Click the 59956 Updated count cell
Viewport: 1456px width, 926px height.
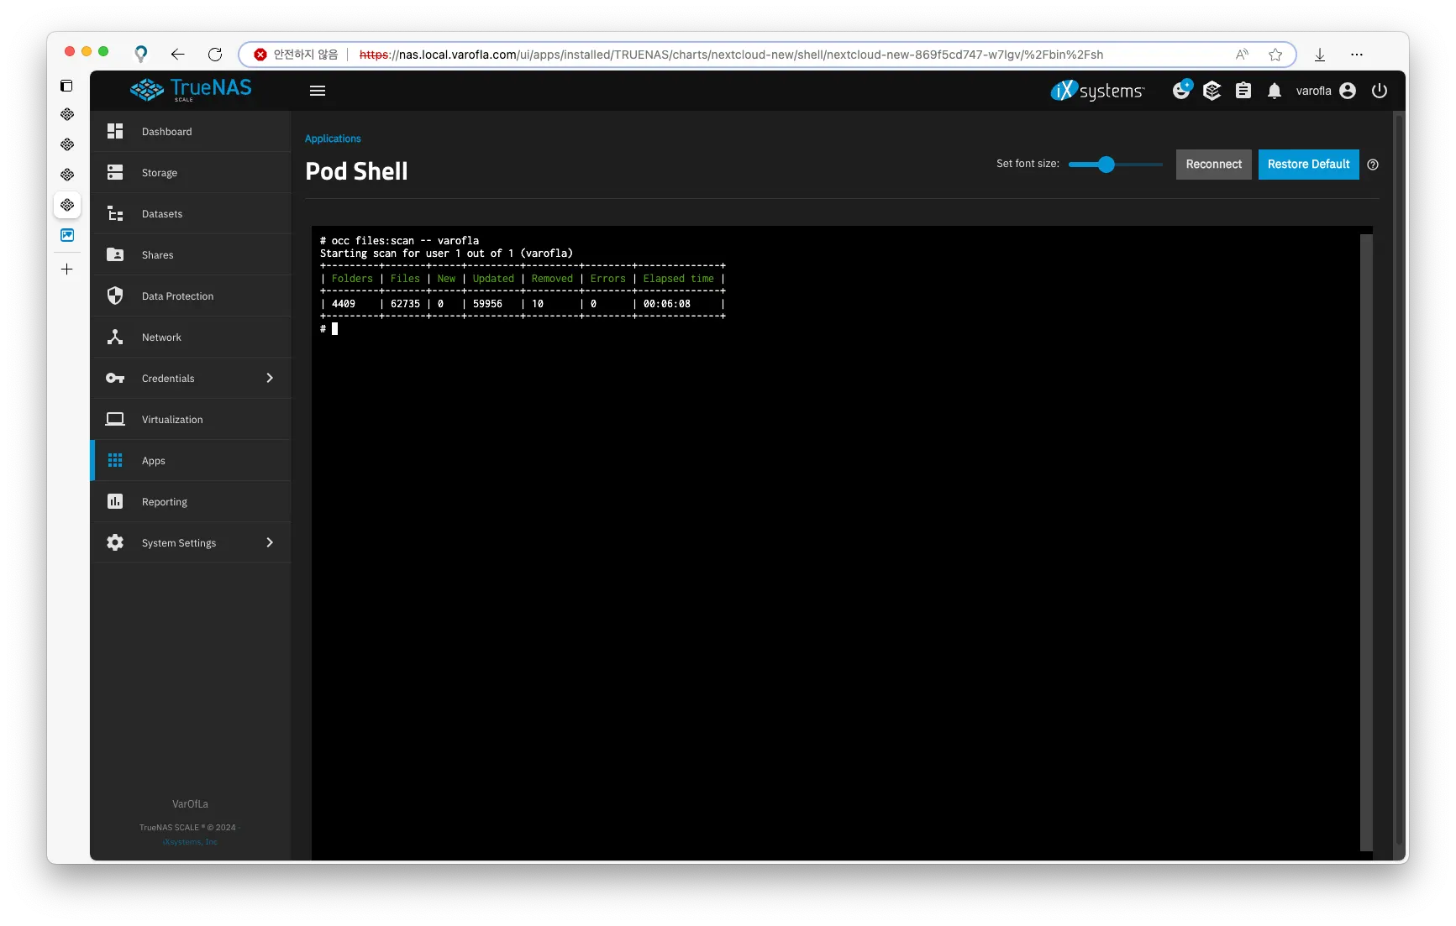(x=487, y=304)
